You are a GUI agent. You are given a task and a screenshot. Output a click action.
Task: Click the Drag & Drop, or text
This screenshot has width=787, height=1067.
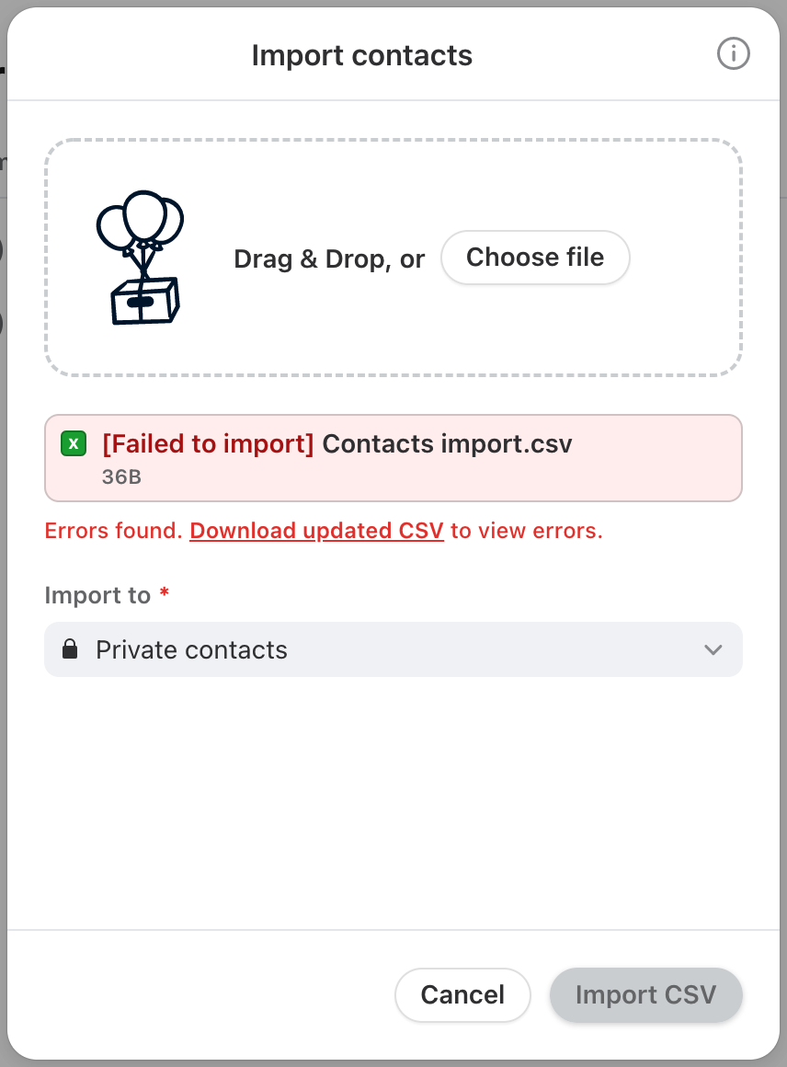329,258
